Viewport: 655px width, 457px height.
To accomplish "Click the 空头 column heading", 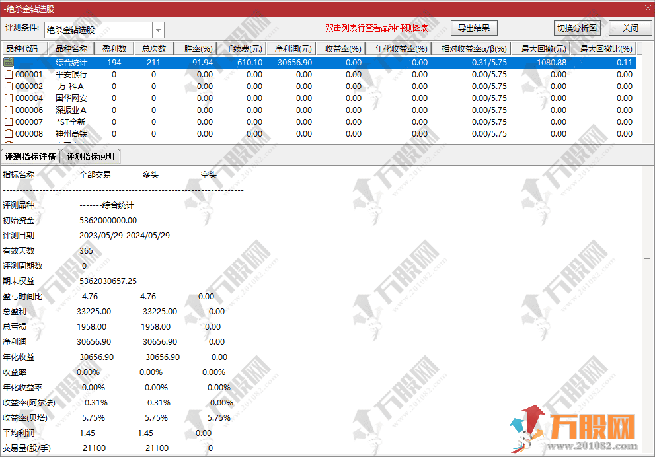I will coord(208,175).
